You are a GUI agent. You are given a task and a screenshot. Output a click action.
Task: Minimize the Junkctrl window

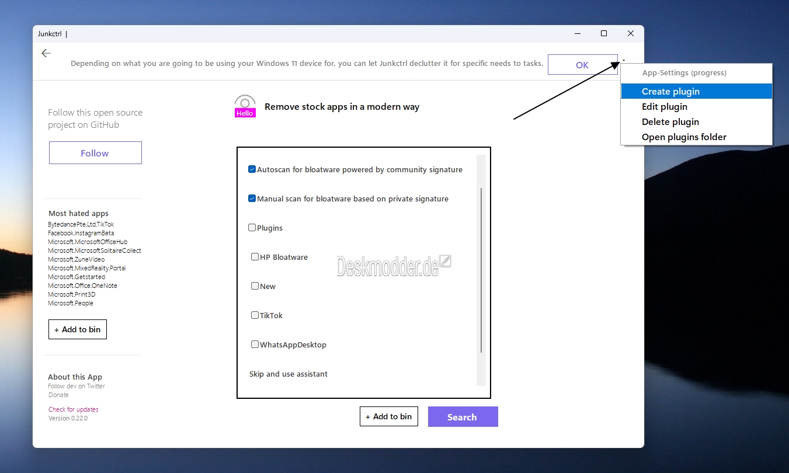tap(577, 34)
